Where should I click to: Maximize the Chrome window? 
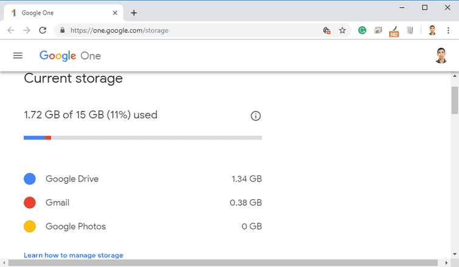425,8
